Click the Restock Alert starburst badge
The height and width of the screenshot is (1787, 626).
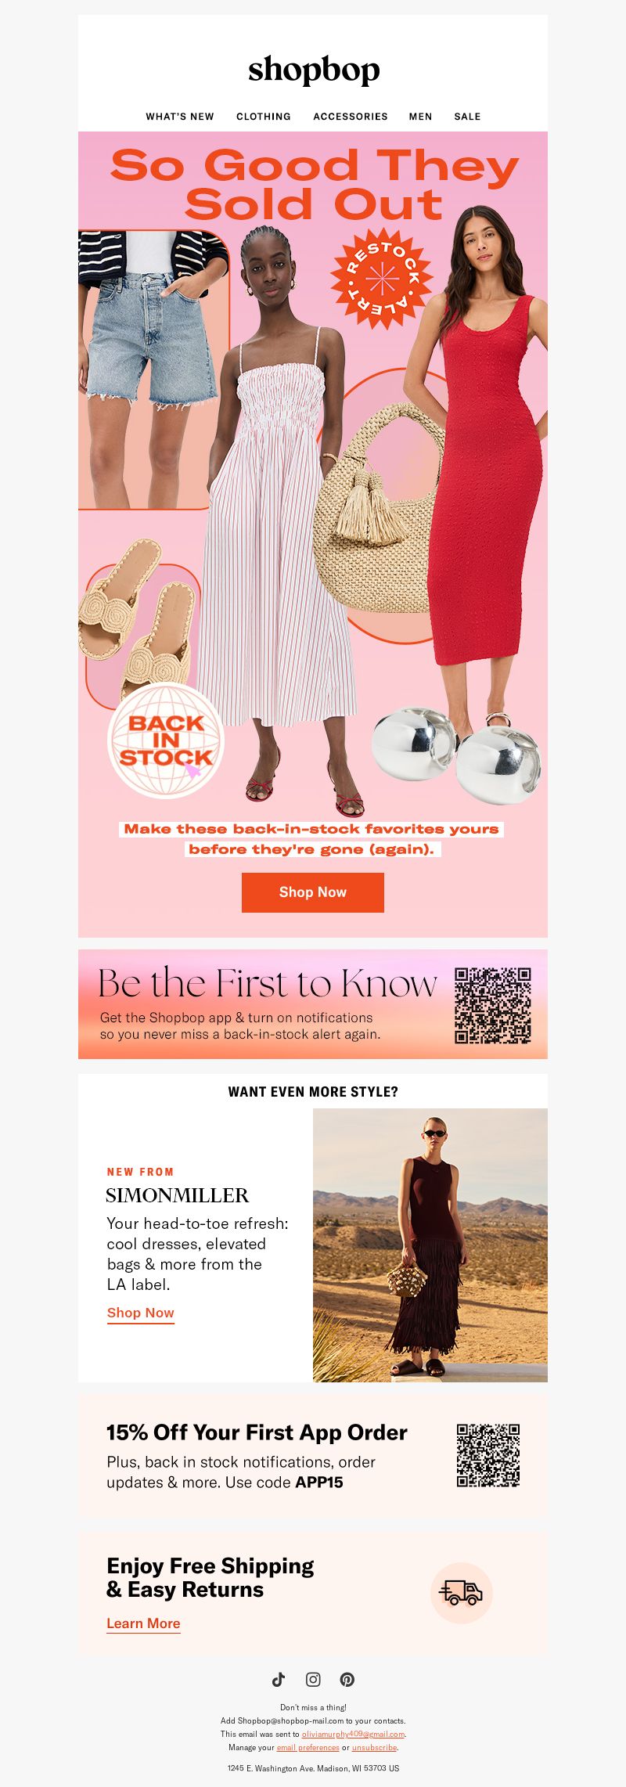click(382, 279)
